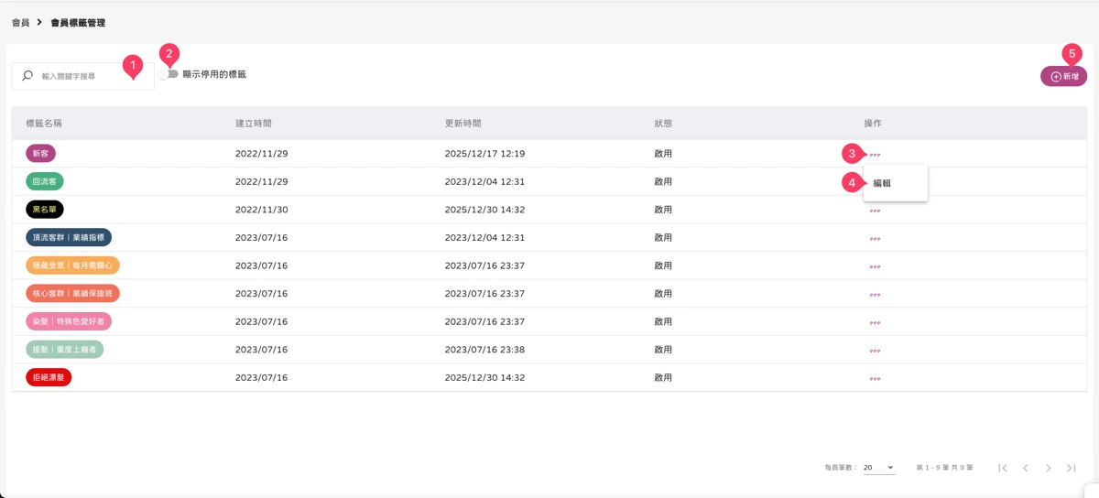Select the purple 新客 tag chip
Screen dimensions: 1099x498
pos(40,154)
